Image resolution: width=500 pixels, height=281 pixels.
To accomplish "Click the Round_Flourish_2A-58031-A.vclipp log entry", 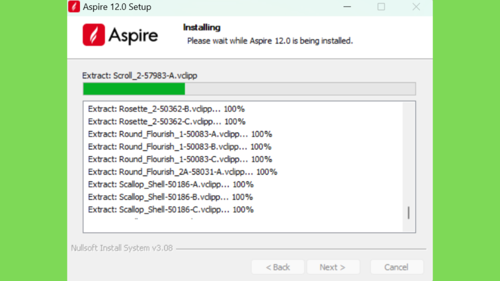I will pyautogui.click(x=182, y=172).
